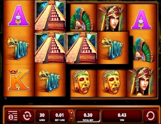Click the purple A symbol on last reel
Screen dimensions: 161x124
[141, 20]
